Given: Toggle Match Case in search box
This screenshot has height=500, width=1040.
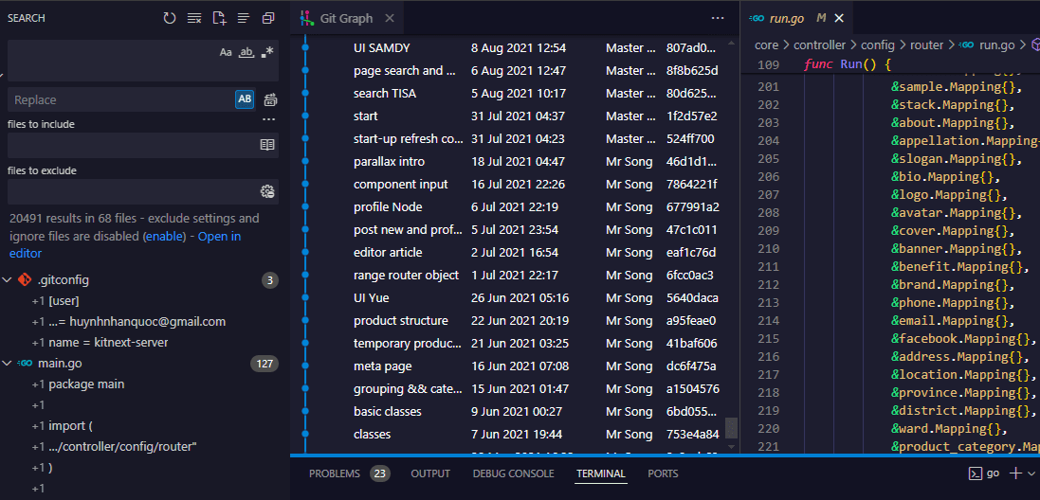Looking at the screenshot, I should pyautogui.click(x=226, y=53).
